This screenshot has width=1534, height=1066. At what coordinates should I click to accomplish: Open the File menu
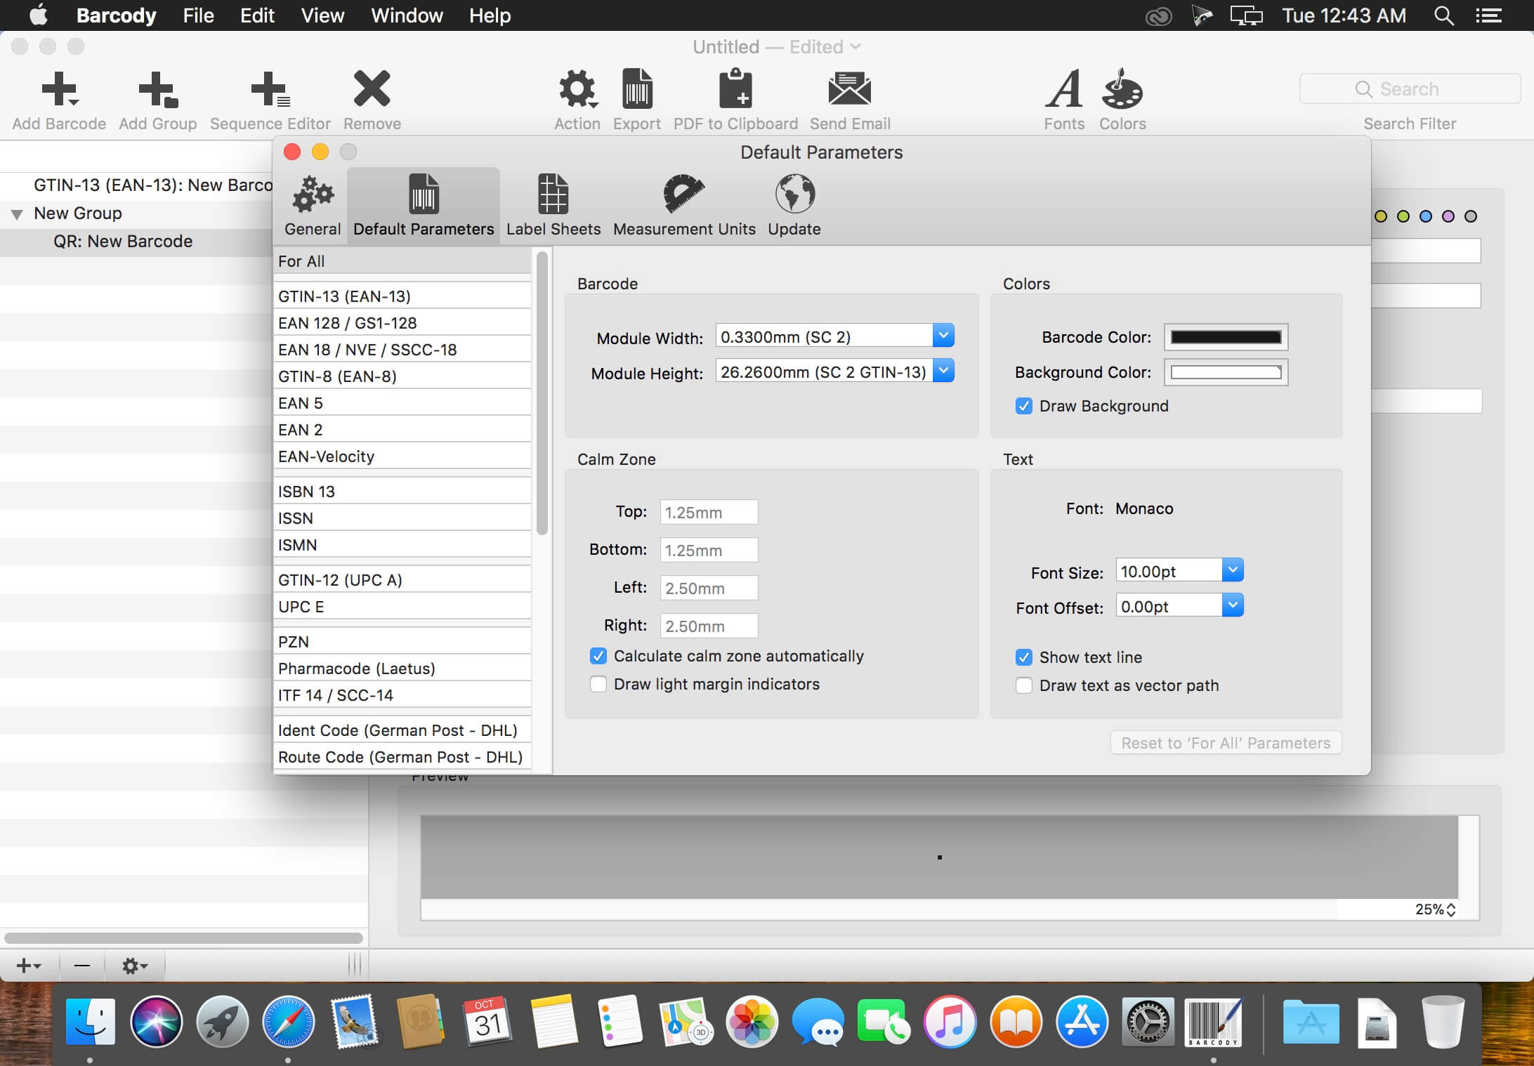[x=198, y=15]
